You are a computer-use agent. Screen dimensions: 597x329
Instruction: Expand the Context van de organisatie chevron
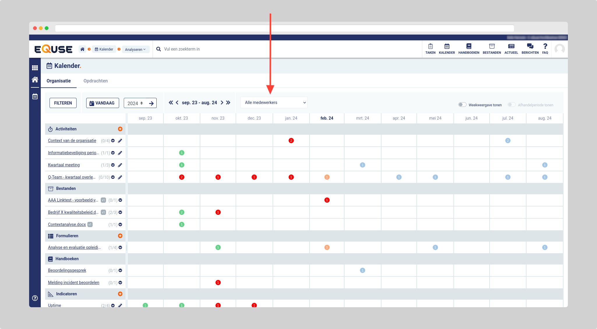coord(113,141)
